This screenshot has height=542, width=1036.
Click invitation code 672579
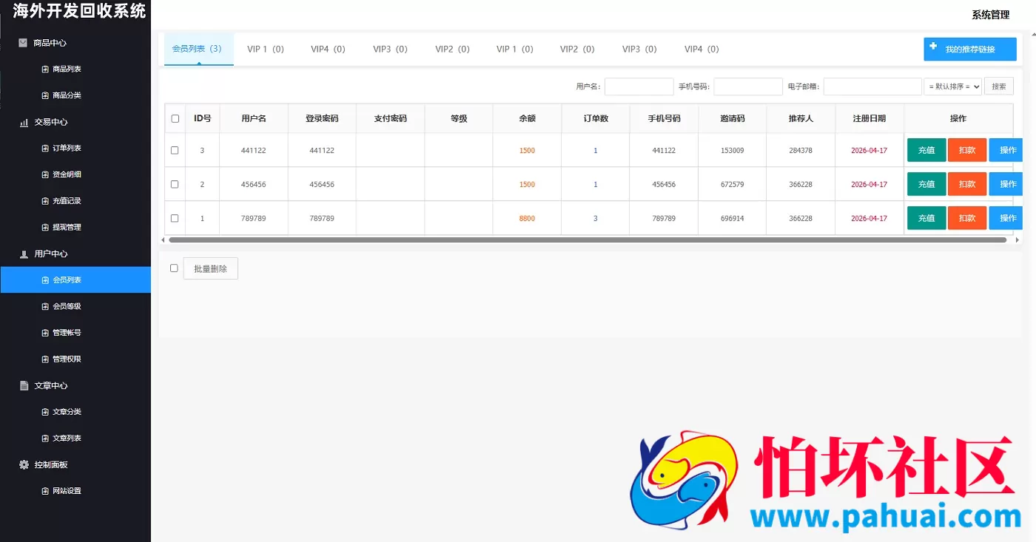pyautogui.click(x=732, y=184)
